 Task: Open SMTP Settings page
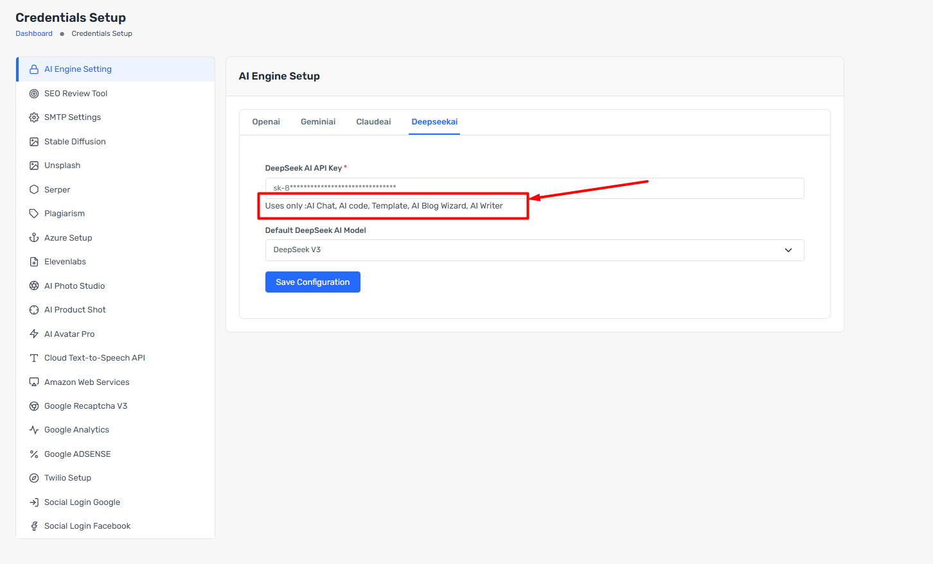(116, 117)
